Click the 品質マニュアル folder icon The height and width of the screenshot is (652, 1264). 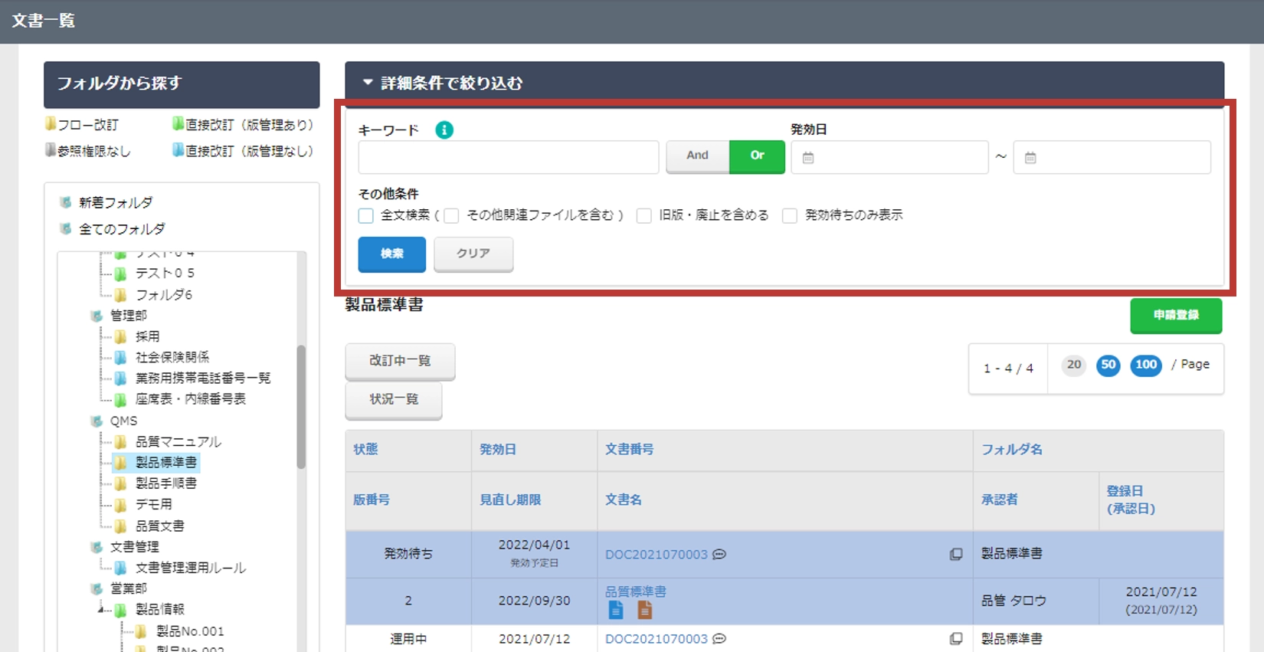pos(121,441)
